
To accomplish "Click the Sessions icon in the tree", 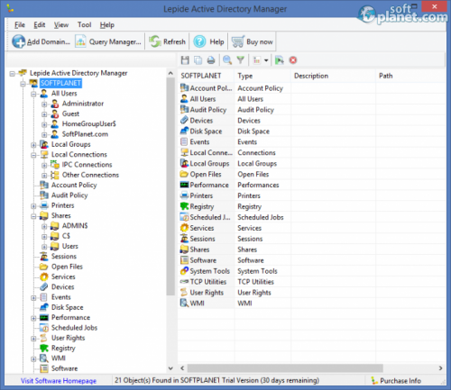I will click(44, 257).
